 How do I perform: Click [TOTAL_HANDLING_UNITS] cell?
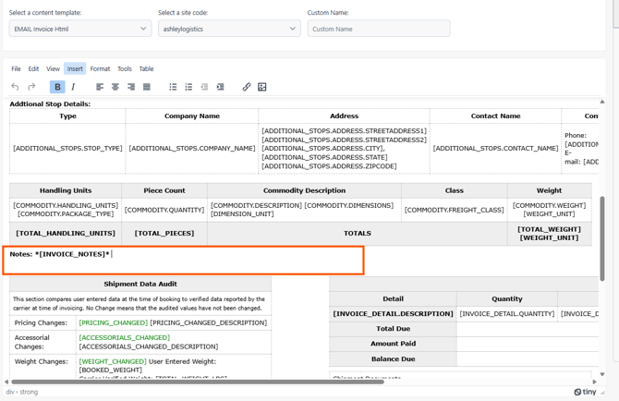coord(66,233)
